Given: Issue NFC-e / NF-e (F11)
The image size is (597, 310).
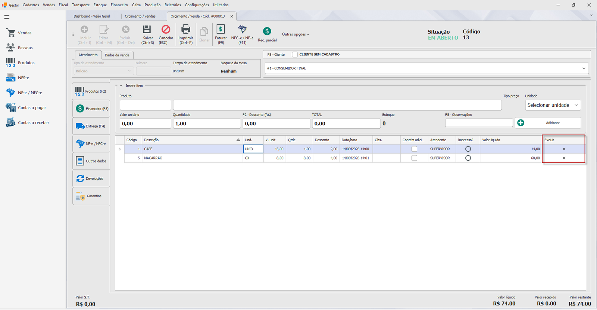Looking at the screenshot, I should point(242,35).
